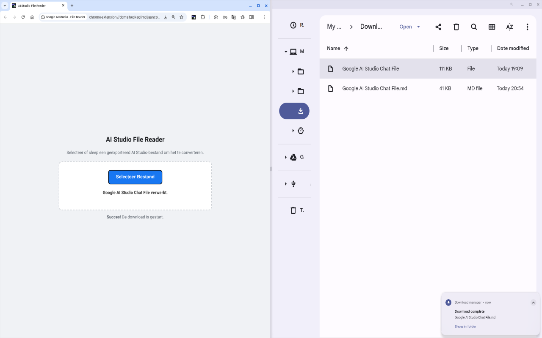542x338 pixels.
Task: Open the zoom magnifier in the address bar
Action: (x=174, y=17)
